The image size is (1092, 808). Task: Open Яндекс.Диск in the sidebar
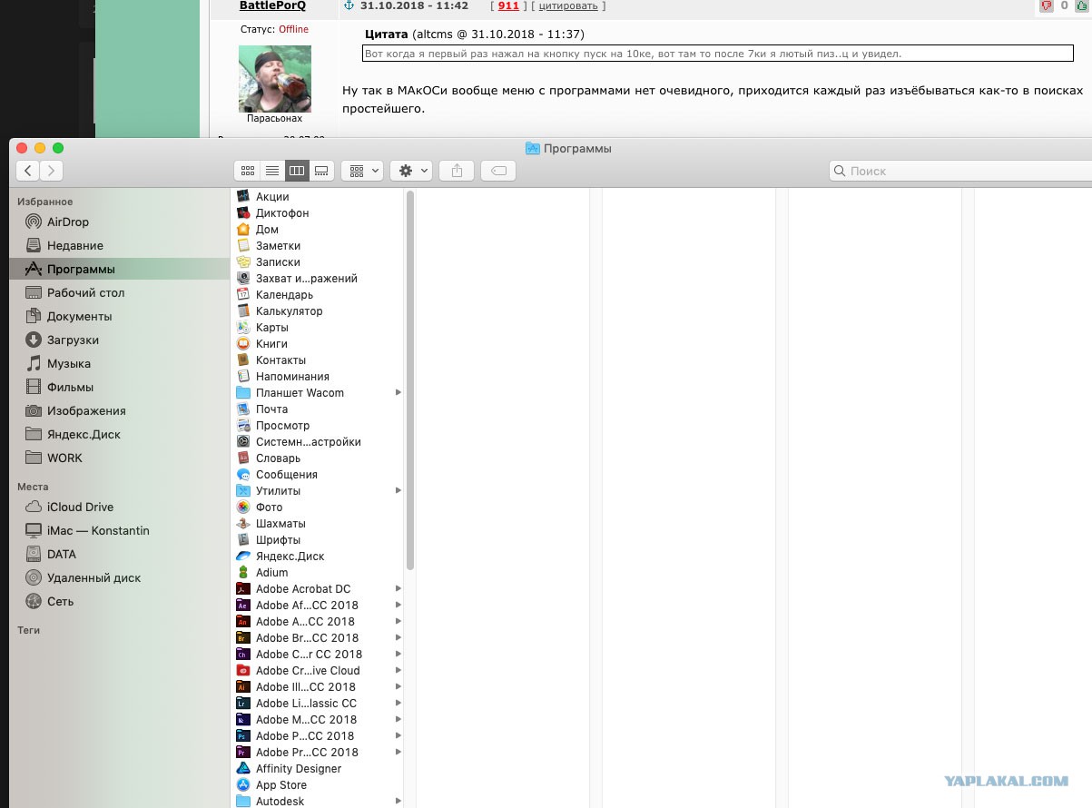pos(119,434)
